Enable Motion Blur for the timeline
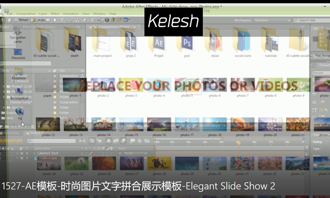Image resolution: width=330 pixels, height=198 pixels. point(123,141)
